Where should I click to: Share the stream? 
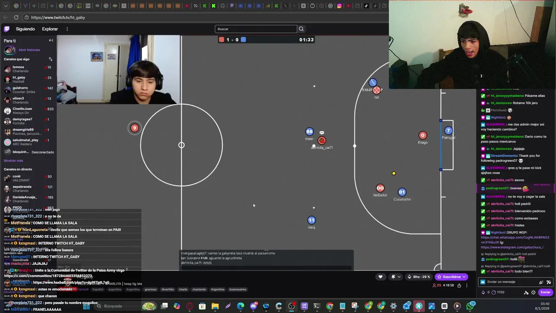click(x=459, y=285)
